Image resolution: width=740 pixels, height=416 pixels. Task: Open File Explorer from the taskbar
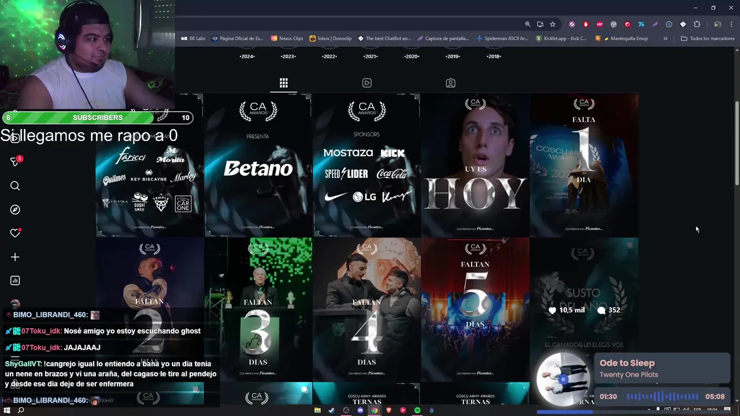pos(317,410)
